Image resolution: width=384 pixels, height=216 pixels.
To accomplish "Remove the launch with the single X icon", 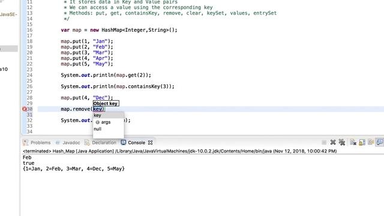I will coord(333,142).
